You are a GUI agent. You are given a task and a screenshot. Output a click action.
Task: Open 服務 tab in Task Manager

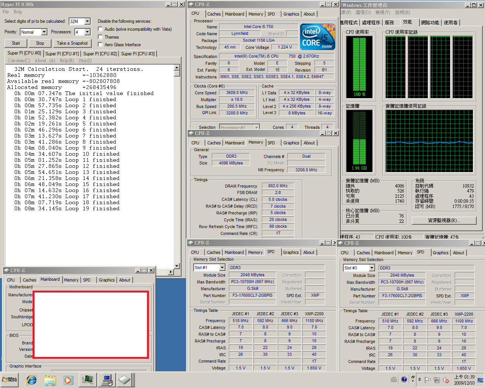pos(390,23)
